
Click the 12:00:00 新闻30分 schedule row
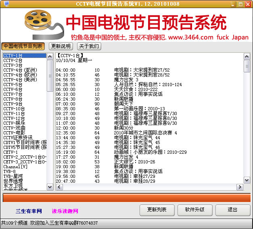pyautogui.click(x=94, y=128)
